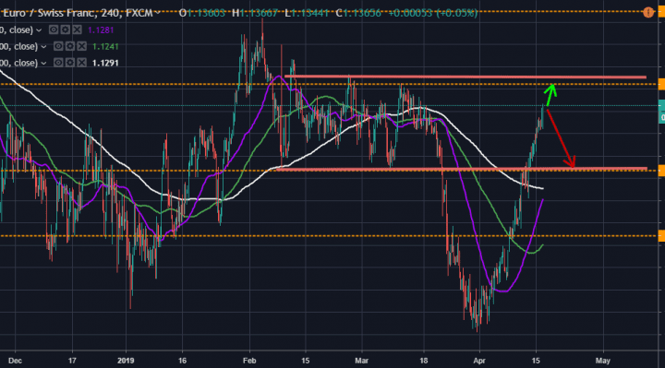Viewport: 665px width, 368px height.
Task: Select the upper red horizontal resistance line
Action: coord(465,77)
